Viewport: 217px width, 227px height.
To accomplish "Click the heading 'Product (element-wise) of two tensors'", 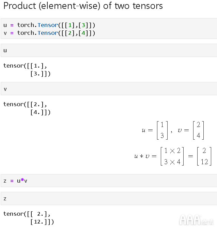I will 83,6.
